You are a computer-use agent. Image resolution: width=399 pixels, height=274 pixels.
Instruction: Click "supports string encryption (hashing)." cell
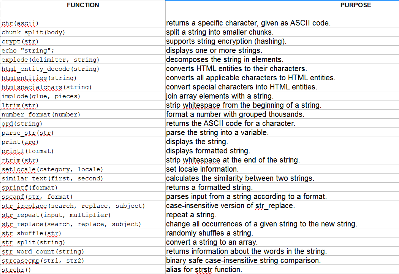226,41
